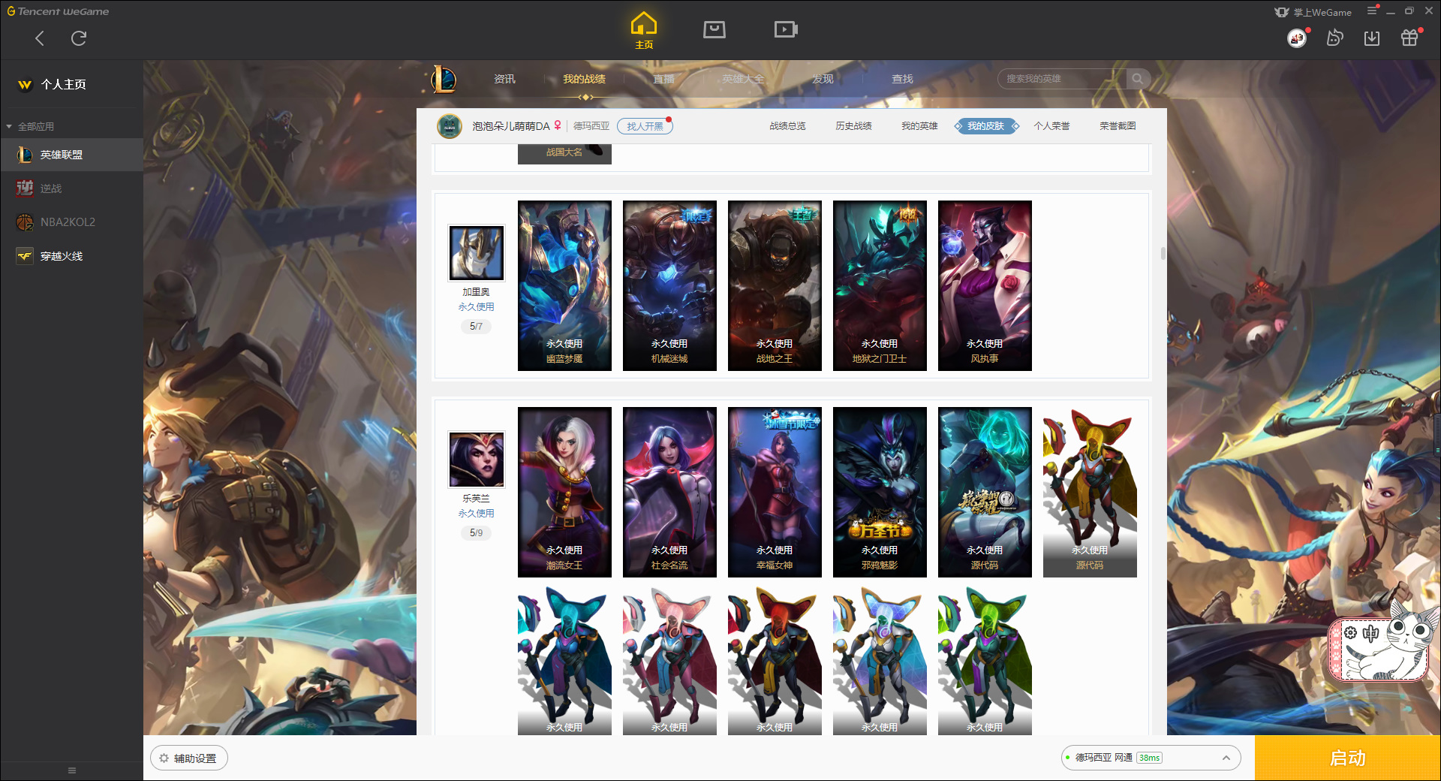Switch to 荣誉截图 sub-tab
The height and width of the screenshot is (781, 1441).
click(x=1118, y=126)
